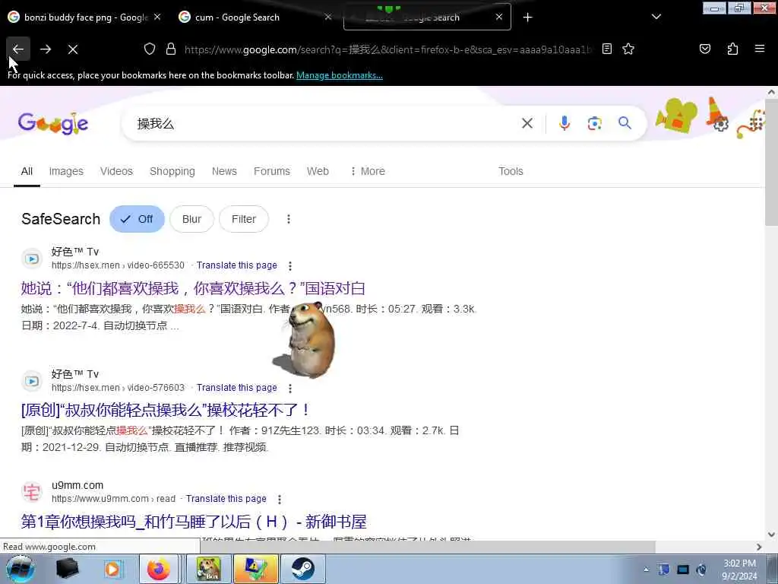The image size is (778, 584).
Task: Go forward with the forward arrow
Action: (x=46, y=49)
